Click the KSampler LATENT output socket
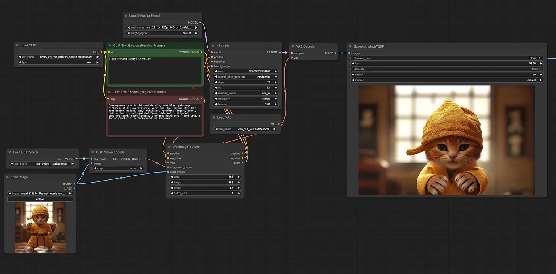 280,53
